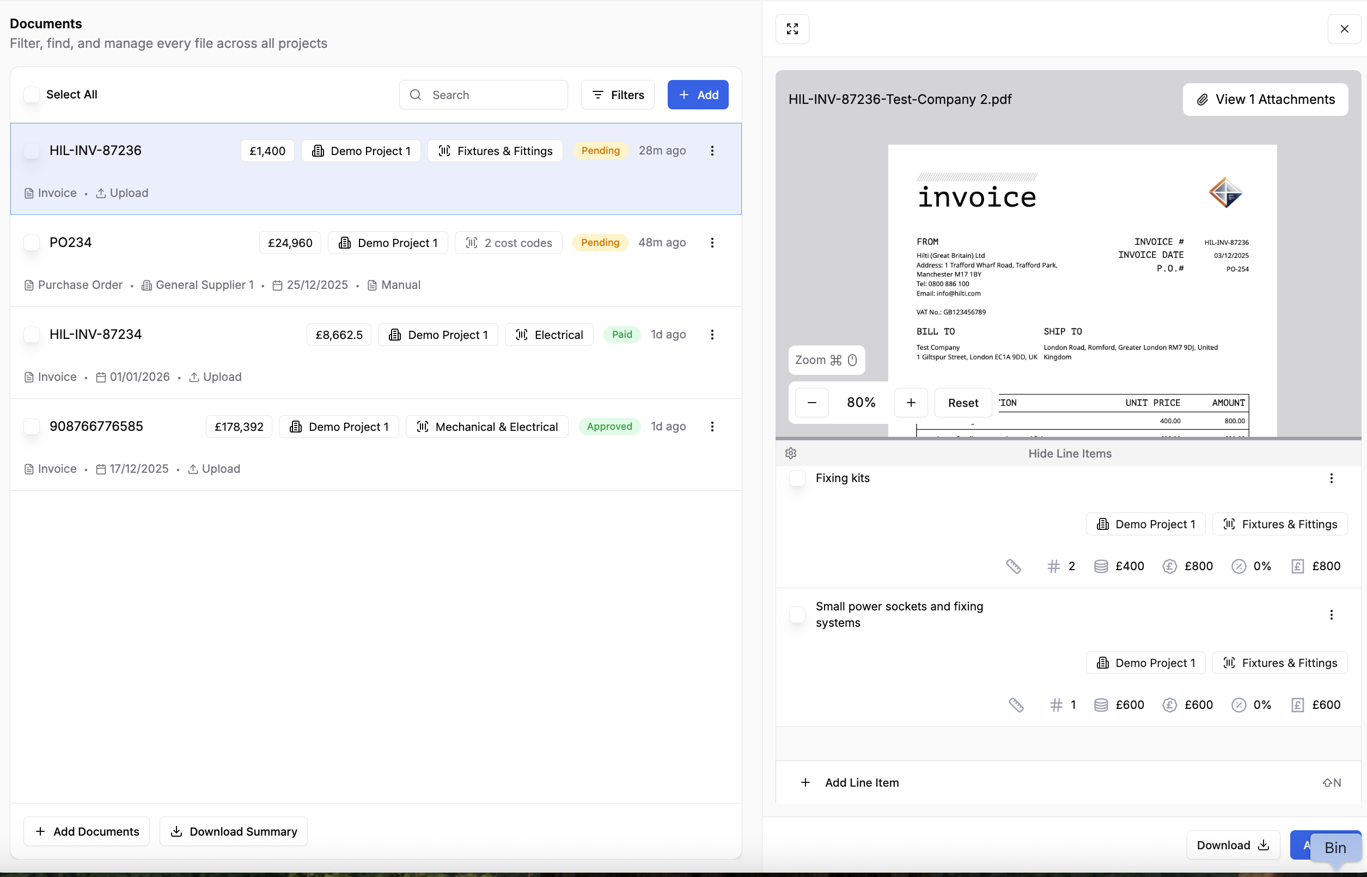
Task: Open the options menu for Fixing kits item
Action: pyautogui.click(x=1331, y=478)
